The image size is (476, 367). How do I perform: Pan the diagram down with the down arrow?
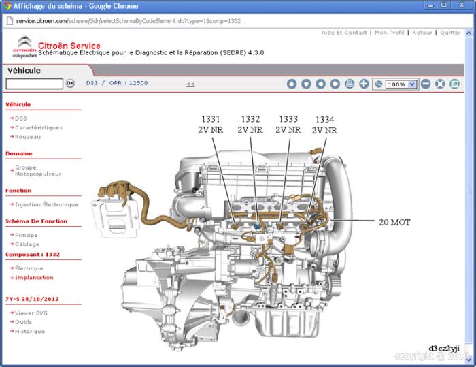306,84
